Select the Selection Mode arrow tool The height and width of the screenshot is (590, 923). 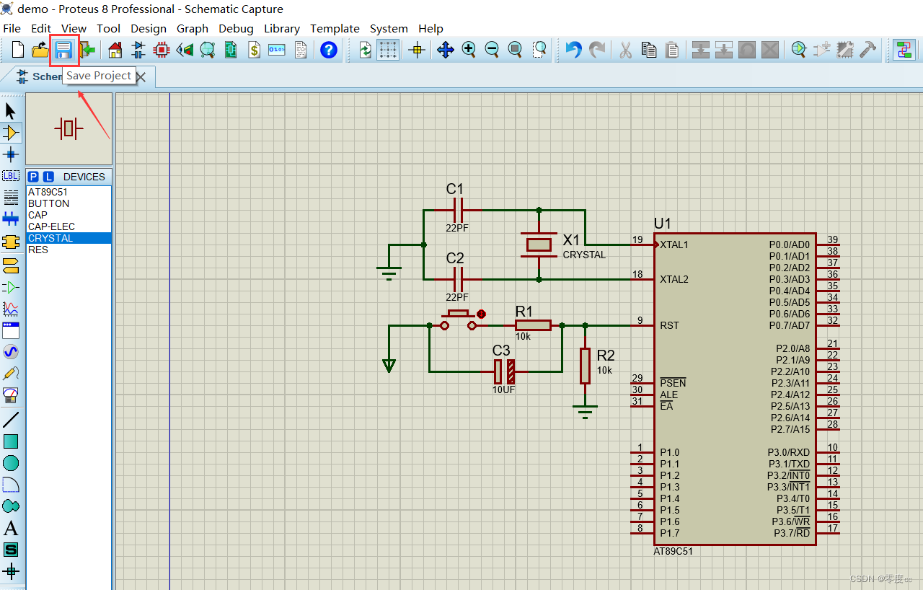pos(11,111)
